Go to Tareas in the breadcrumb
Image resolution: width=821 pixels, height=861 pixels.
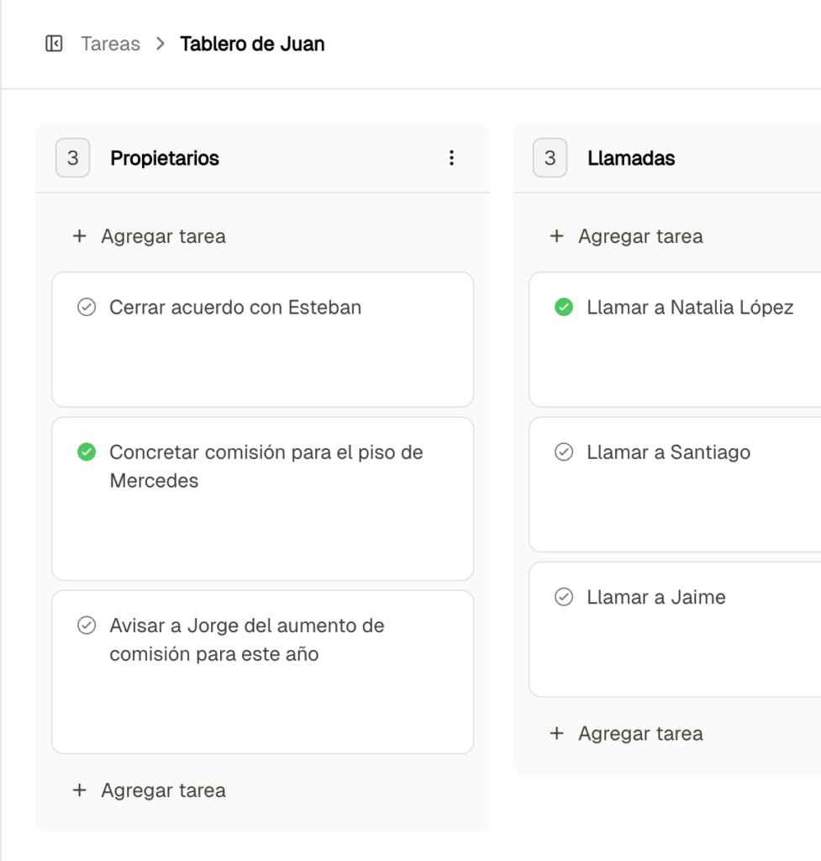(x=110, y=44)
